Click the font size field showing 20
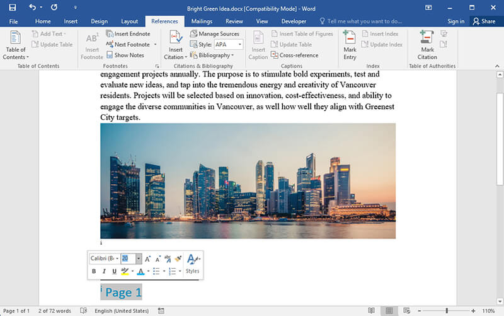This screenshot has width=504, height=316. (129, 259)
